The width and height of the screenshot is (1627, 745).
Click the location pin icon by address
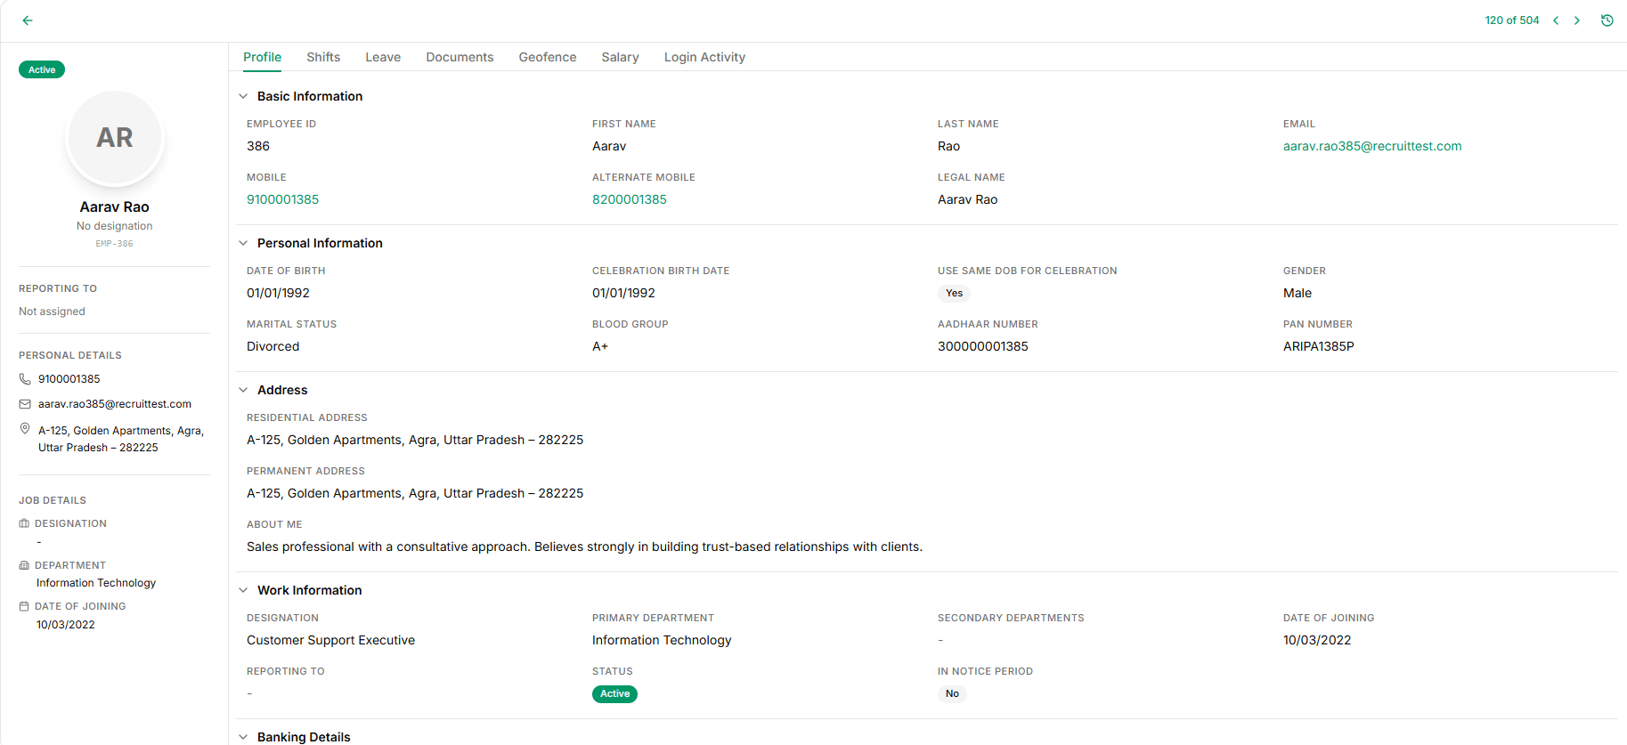[25, 429]
